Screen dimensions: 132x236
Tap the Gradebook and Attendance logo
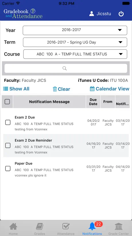pyautogui.click(x=23, y=14)
